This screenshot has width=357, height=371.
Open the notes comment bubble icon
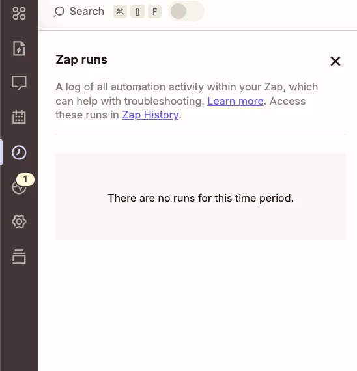pos(19,83)
